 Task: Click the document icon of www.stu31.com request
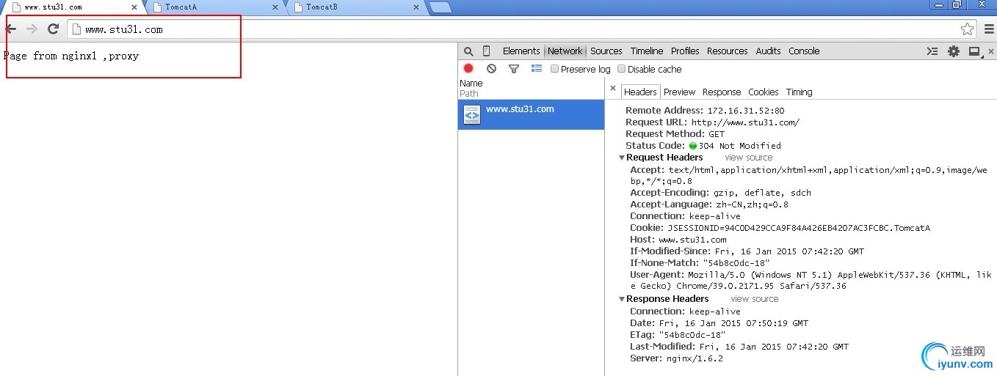pos(472,115)
